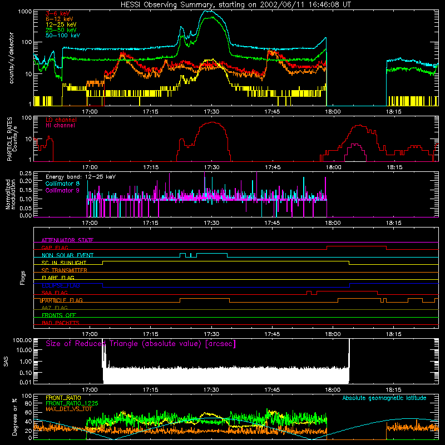
Task: Click the SC_IN_SUNLIGHT flag label
Action: 64,263
